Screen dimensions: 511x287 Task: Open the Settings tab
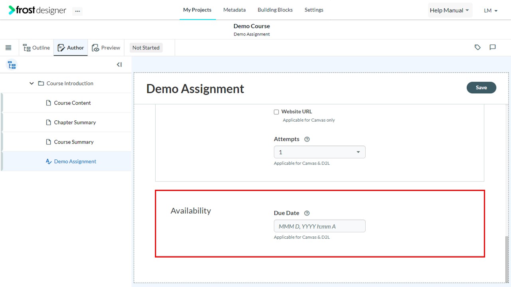click(314, 10)
